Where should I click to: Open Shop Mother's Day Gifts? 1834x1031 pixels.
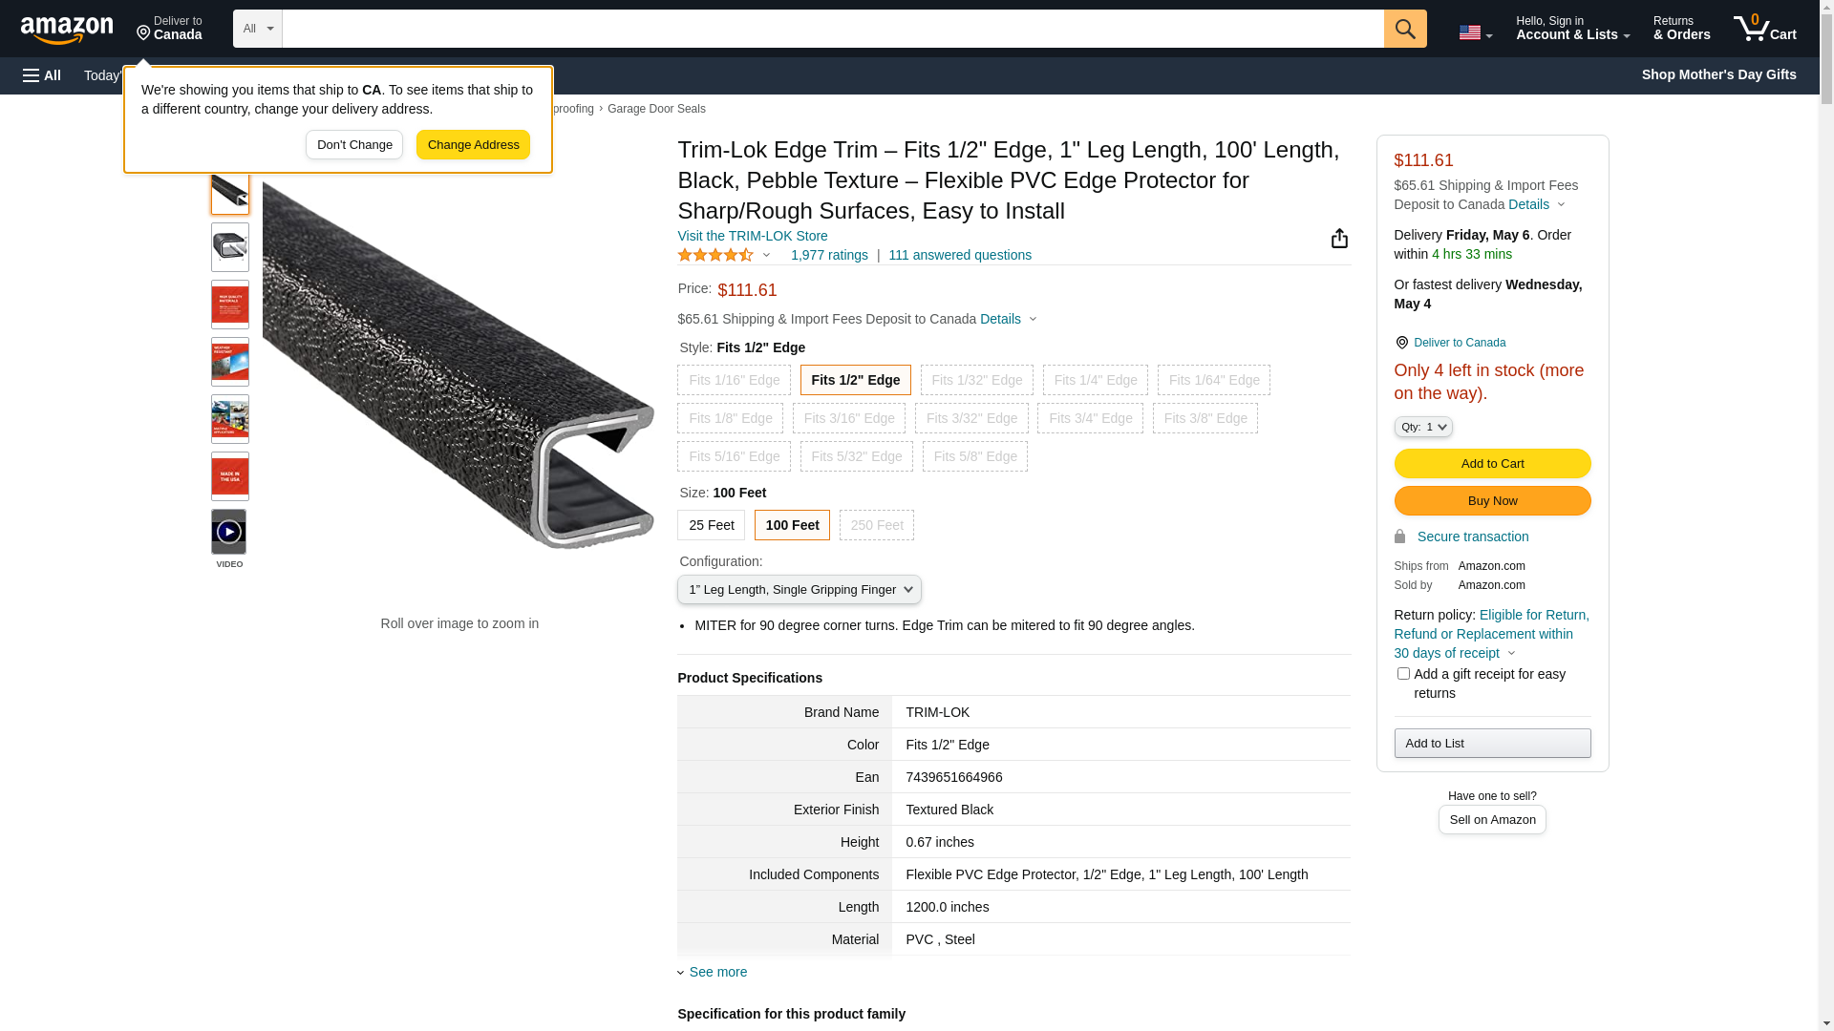(x=1718, y=74)
